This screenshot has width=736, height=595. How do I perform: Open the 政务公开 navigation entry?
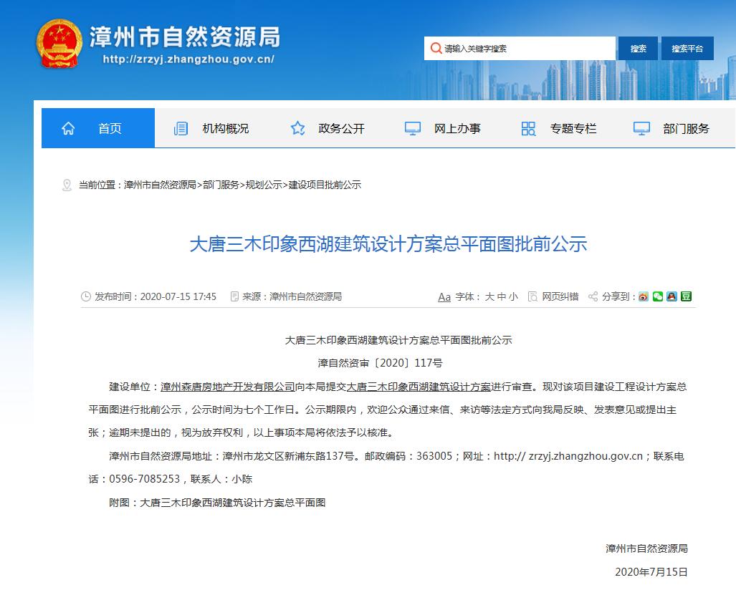343,127
